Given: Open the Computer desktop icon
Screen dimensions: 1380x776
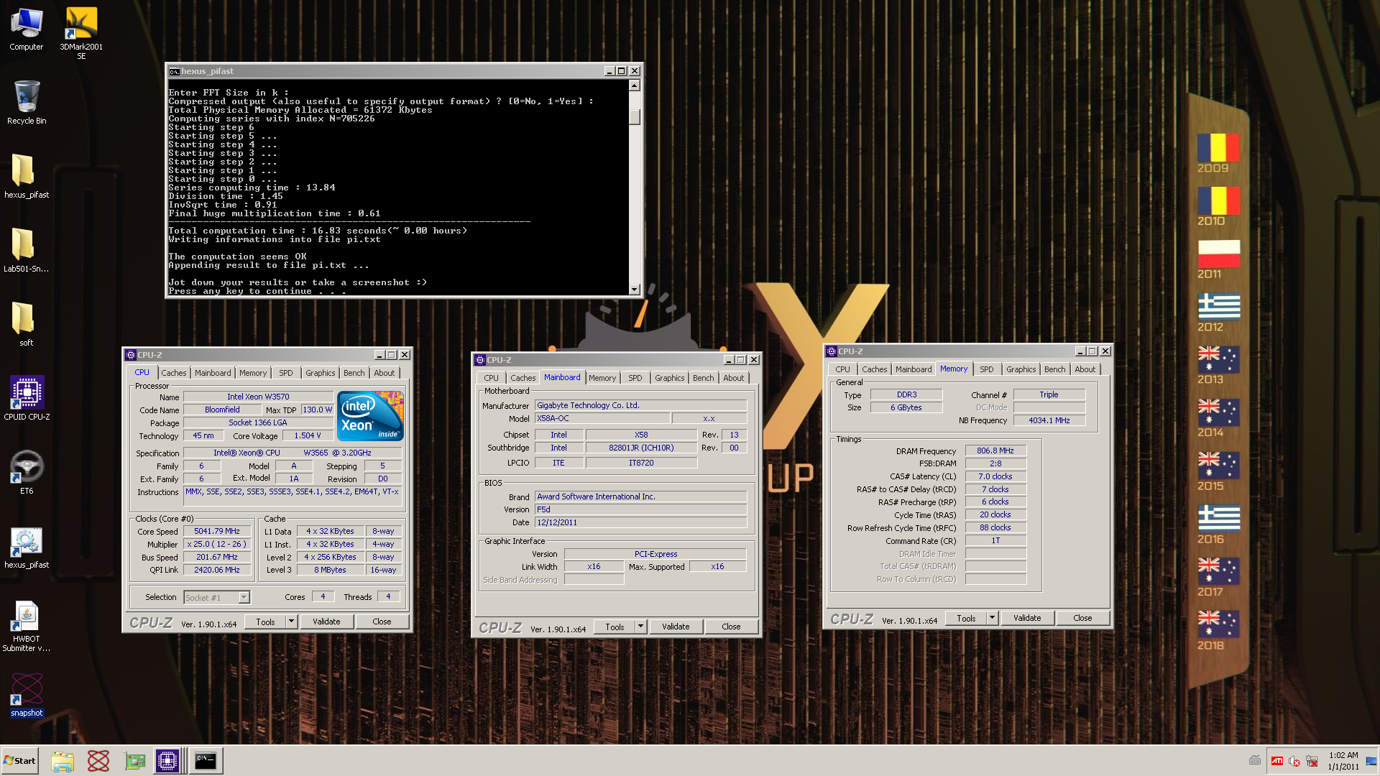Looking at the screenshot, I should coord(27,29).
